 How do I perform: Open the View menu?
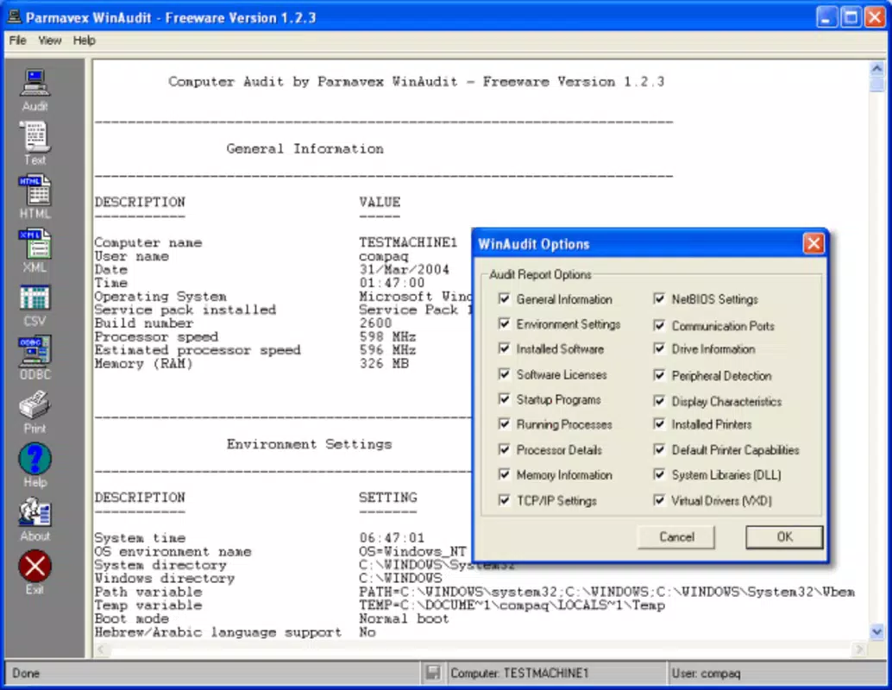pos(50,41)
